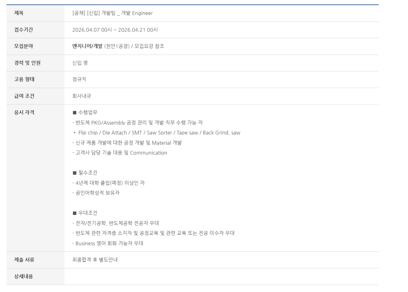Click the '■ 필수조건' section heading
The width and height of the screenshot is (408, 292).
(x=85, y=172)
